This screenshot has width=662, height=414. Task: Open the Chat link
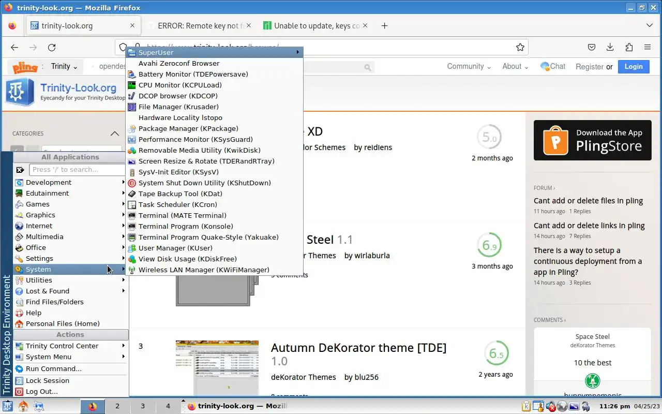(x=553, y=66)
